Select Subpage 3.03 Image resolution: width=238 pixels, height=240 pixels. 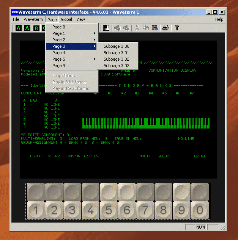(x=118, y=66)
